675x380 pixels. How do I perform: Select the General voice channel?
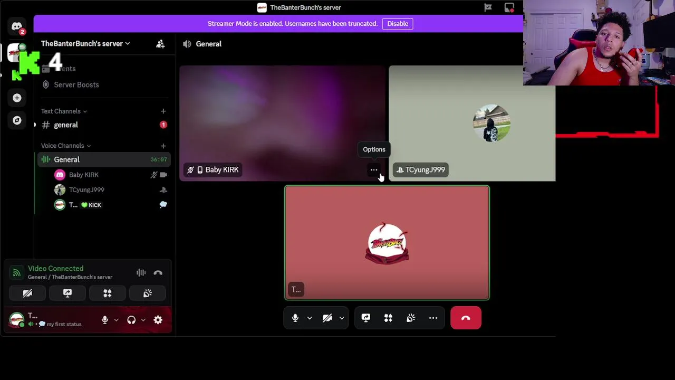[104, 159]
